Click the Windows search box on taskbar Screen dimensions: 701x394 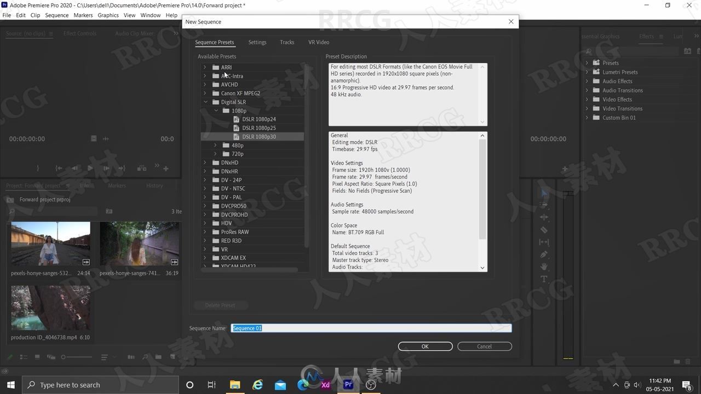[x=100, y=385]
